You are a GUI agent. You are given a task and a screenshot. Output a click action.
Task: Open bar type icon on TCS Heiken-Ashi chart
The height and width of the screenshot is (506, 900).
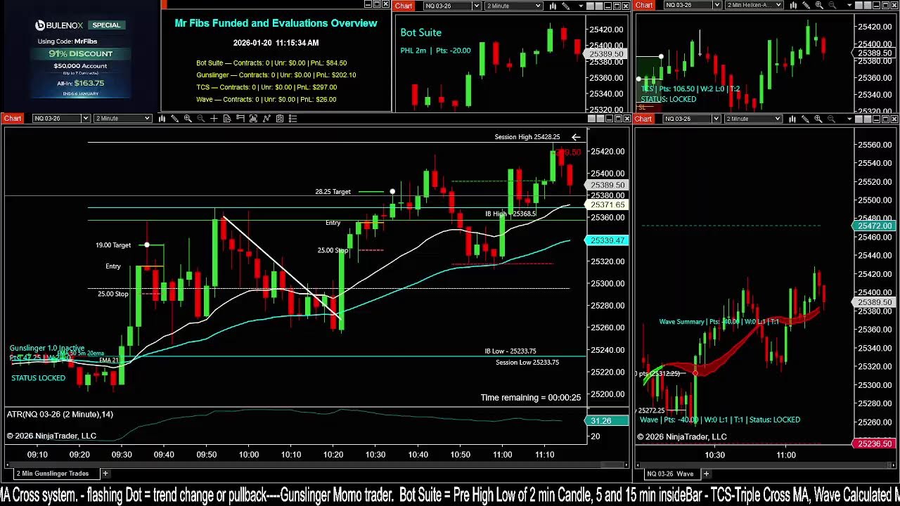tap(793, 6)
